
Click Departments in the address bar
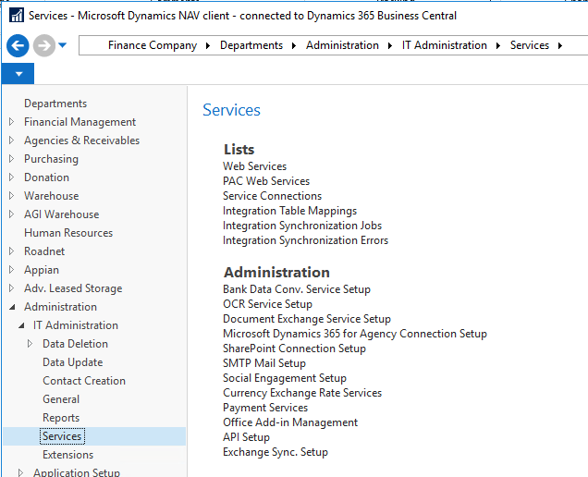pyautogui.click(x=251, y=45)
